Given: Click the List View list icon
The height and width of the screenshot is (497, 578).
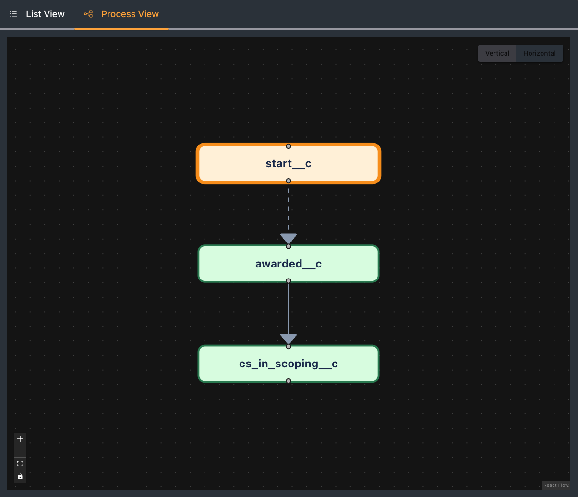Looking at the screenshot, I should coord(13,14).
